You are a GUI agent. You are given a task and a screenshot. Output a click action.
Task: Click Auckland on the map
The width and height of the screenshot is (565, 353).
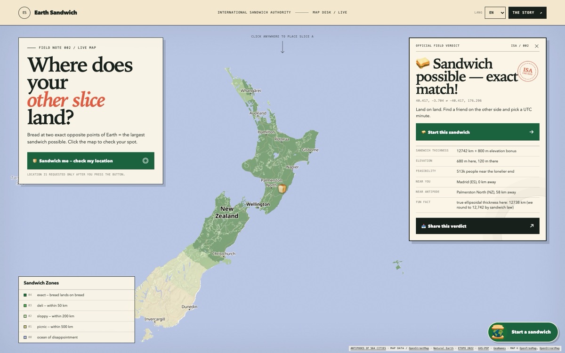(258, 113)
